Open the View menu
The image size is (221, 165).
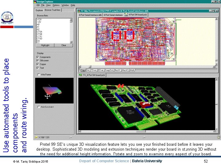pos(48,5)
